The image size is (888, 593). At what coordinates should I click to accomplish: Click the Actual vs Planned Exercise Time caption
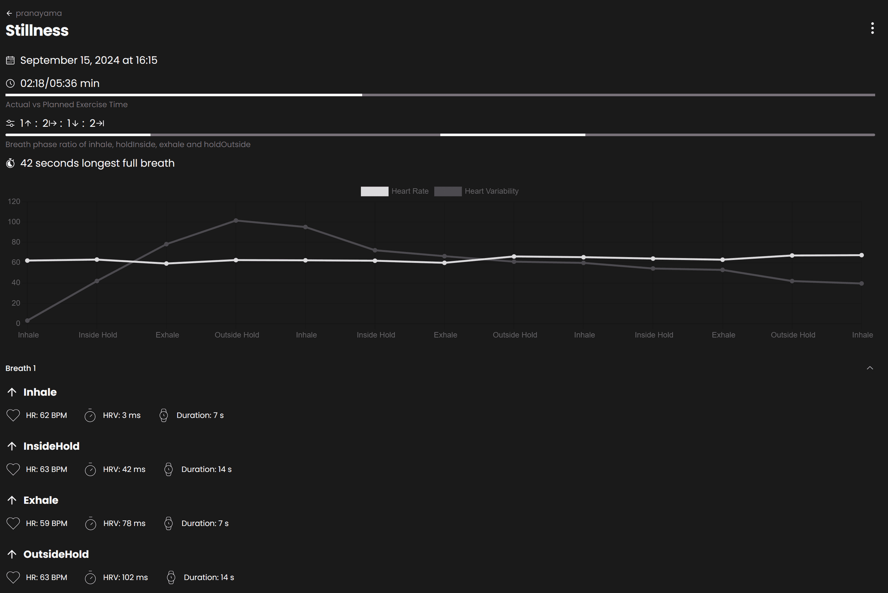point(67,105)
